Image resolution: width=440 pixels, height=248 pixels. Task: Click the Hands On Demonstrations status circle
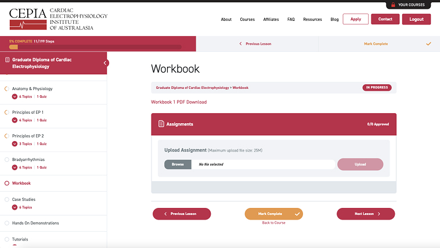tap(7, 223)
